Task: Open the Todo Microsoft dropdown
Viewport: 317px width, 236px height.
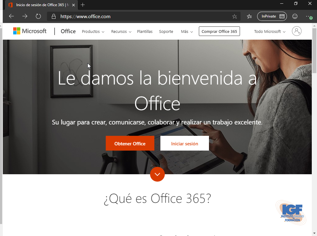Action: point(269,32)
